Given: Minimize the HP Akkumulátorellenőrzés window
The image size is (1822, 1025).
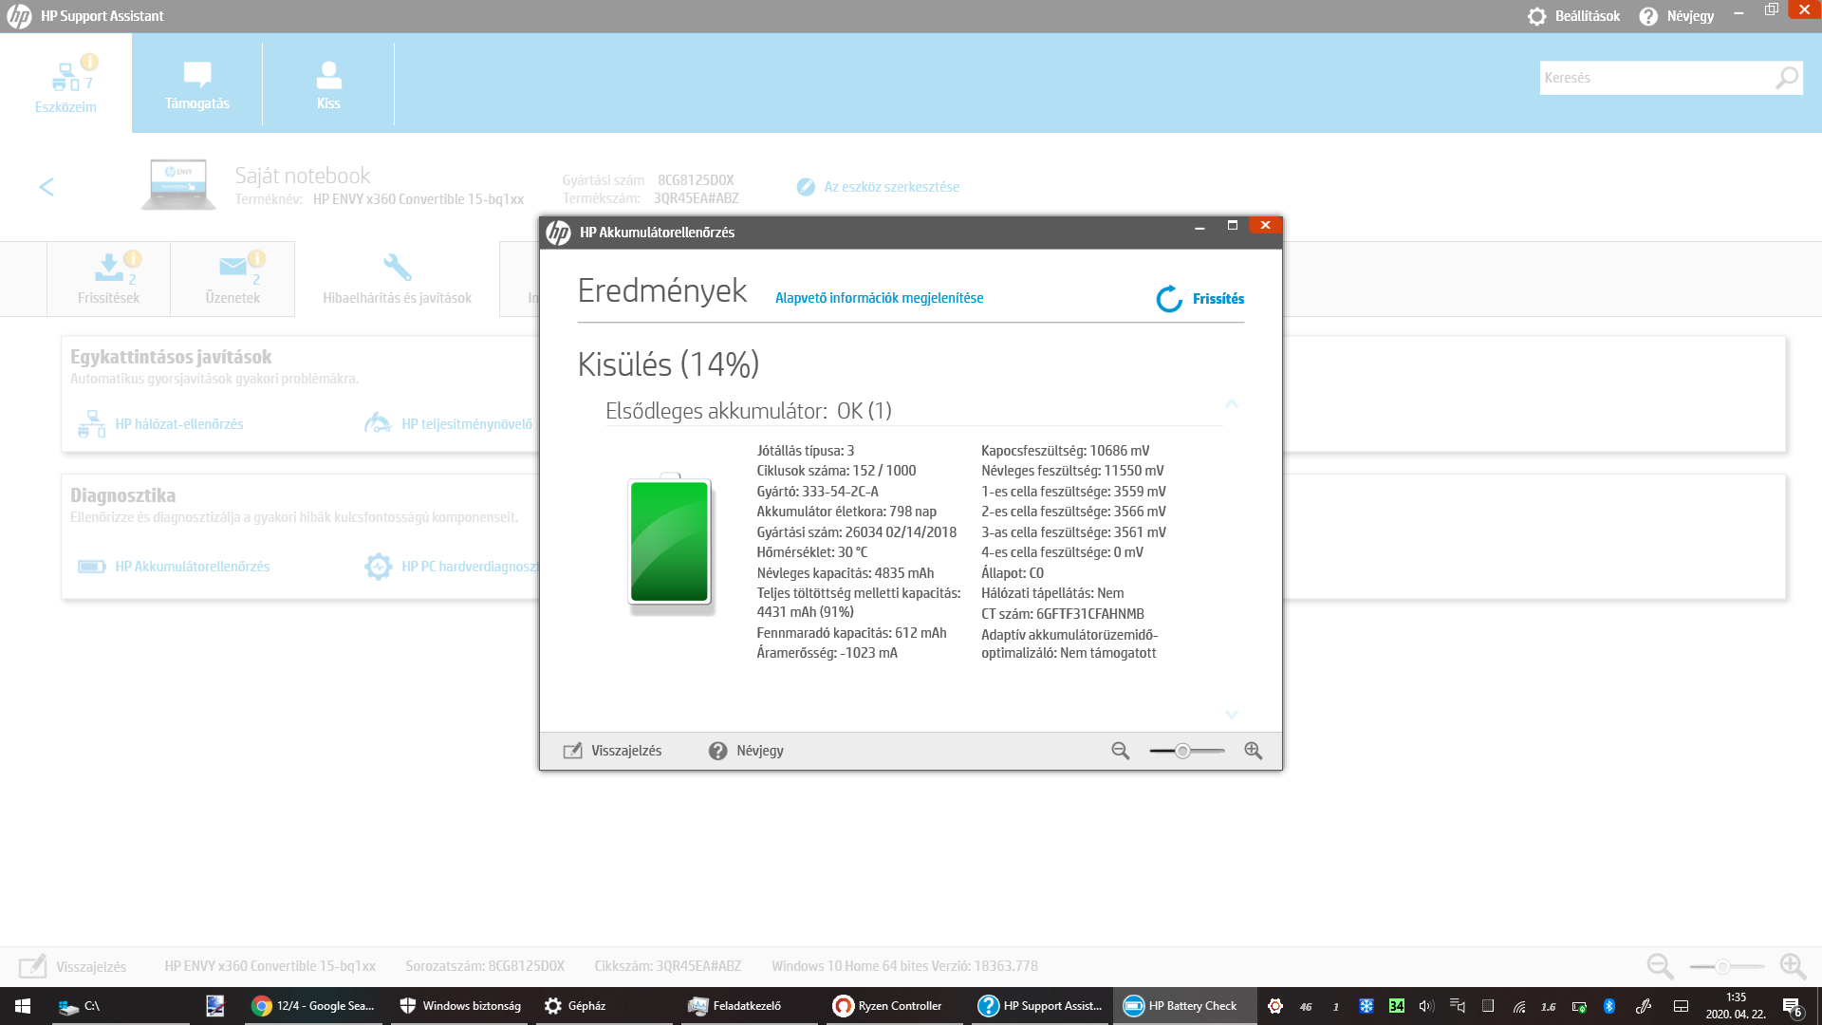Looking at the screenshot, I should [1199, 227].
